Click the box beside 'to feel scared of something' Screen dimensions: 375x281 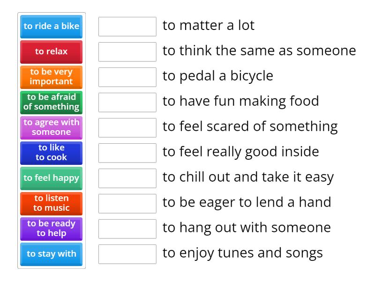127,128
